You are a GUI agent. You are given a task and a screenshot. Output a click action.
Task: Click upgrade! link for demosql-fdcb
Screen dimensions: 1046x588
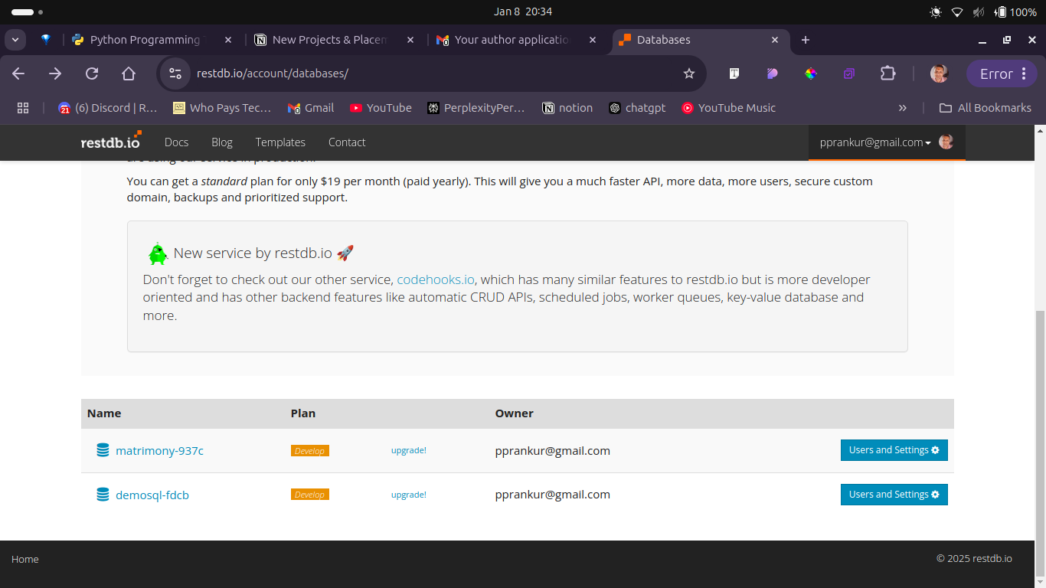coord(409,495)
